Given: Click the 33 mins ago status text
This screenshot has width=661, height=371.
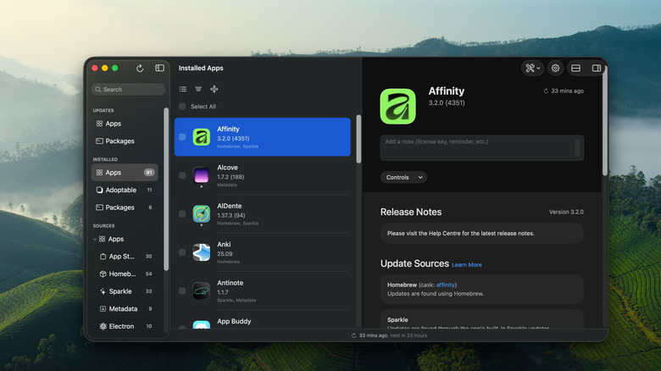Looking at the screenshot, I should point(373,335).
